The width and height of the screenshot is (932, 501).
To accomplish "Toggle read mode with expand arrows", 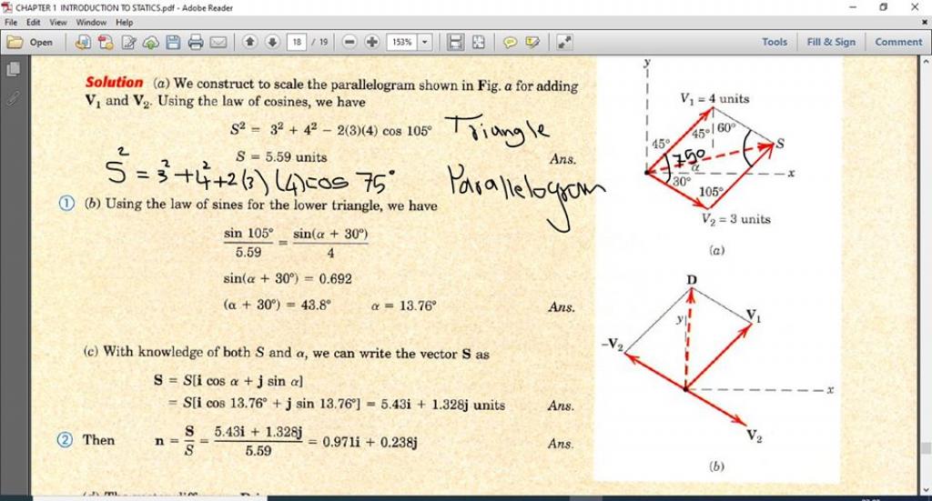I will 564,42.
